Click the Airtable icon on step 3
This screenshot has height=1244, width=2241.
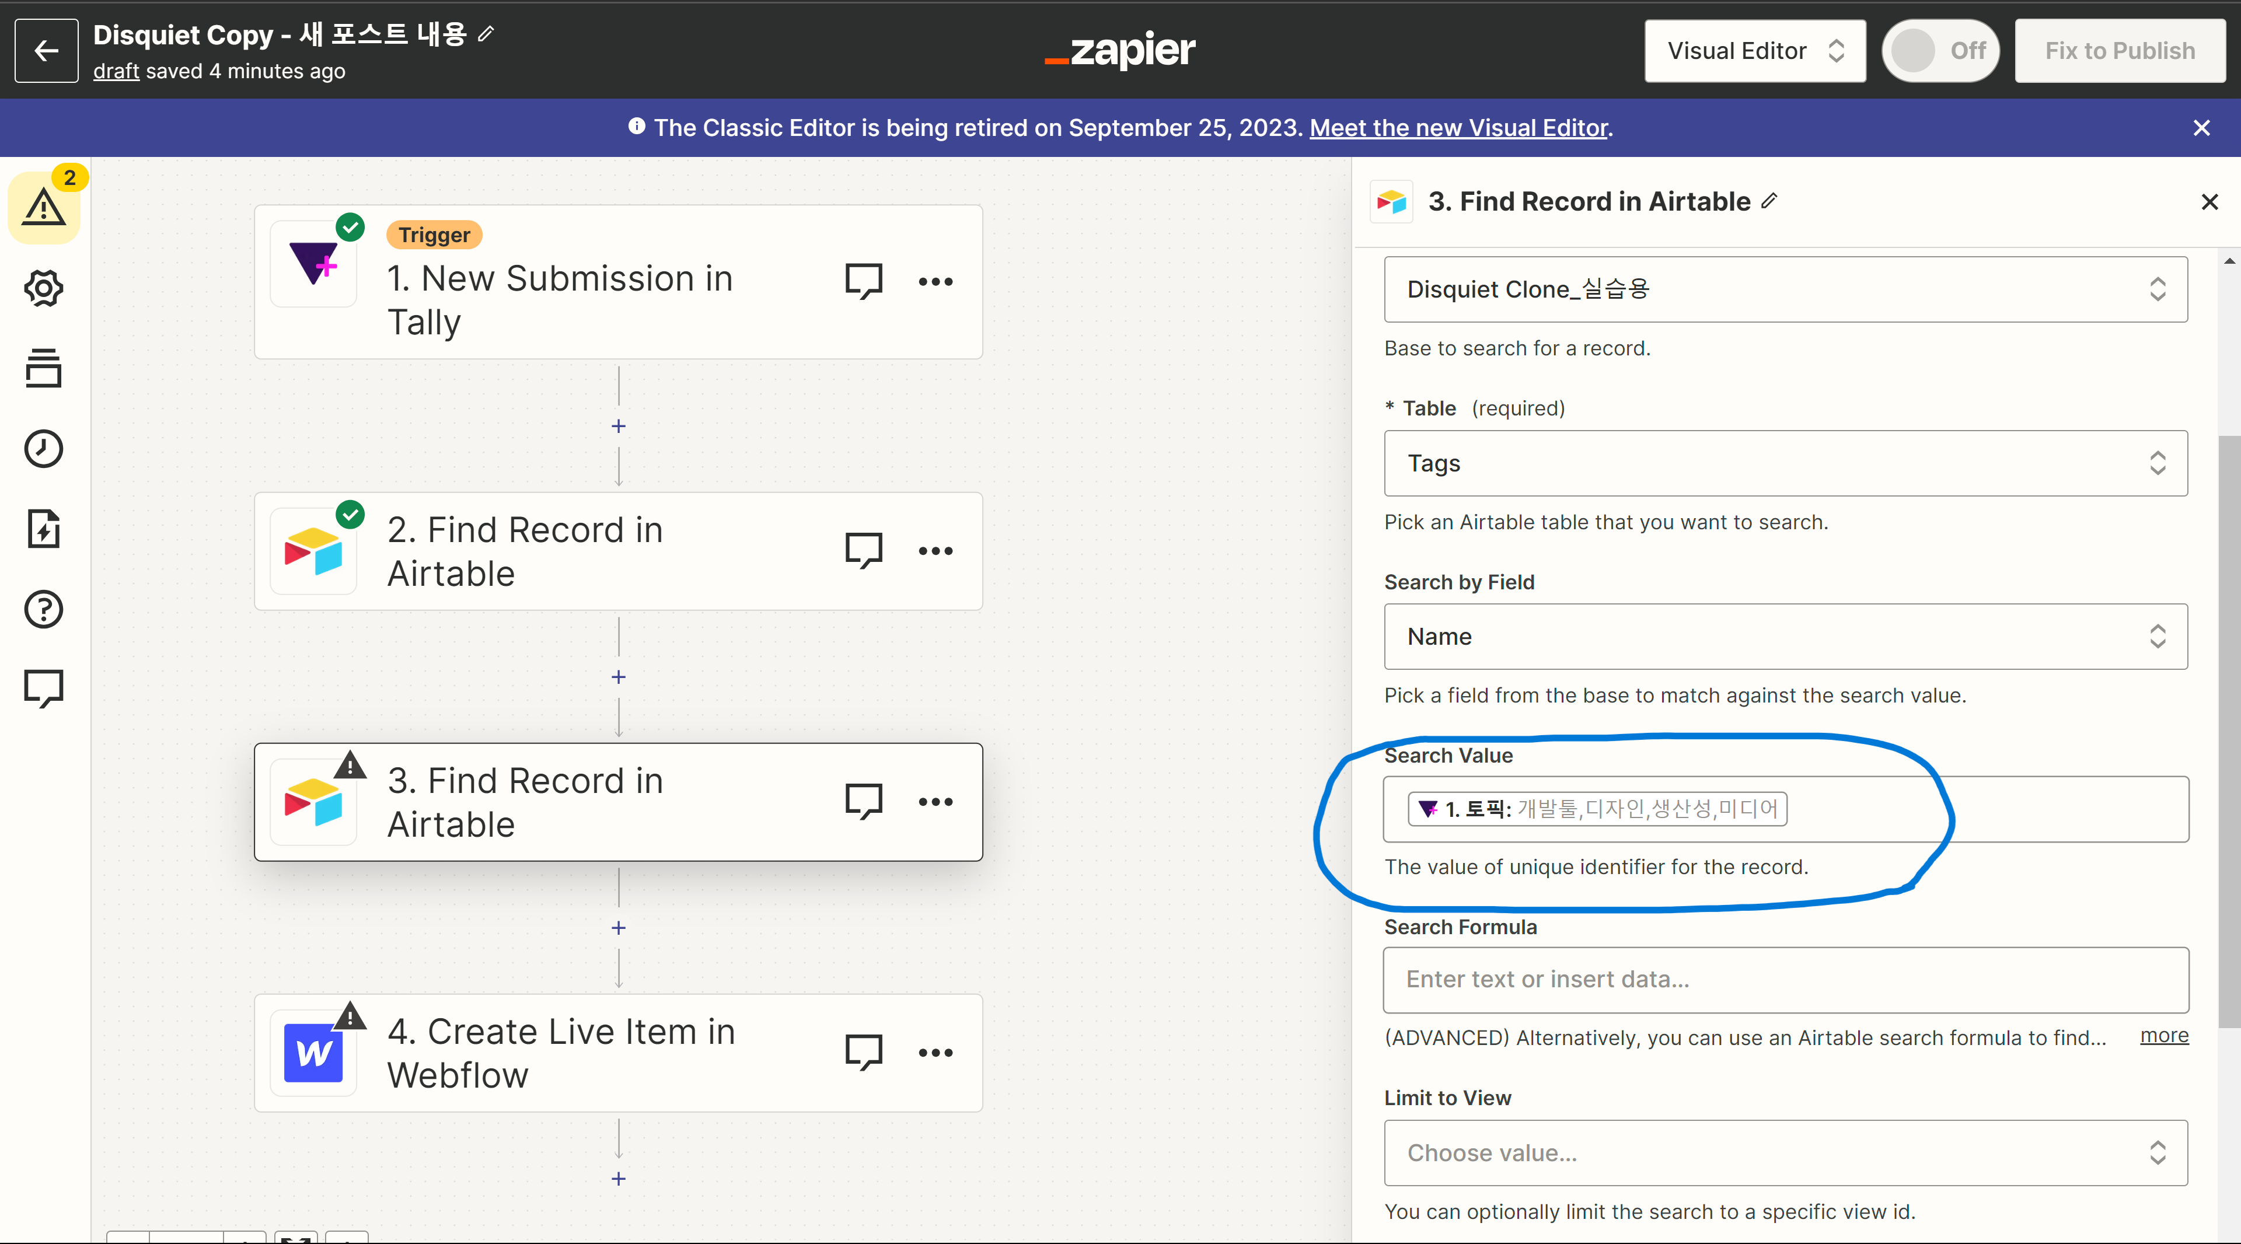(x=313, y=802)
